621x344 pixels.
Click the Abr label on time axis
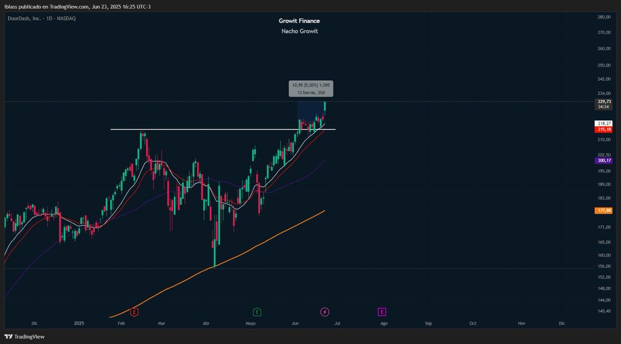point(206,323)
